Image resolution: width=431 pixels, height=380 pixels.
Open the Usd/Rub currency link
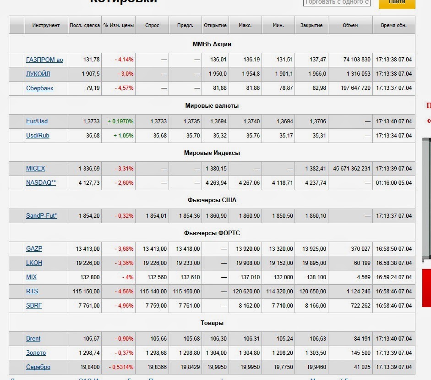(x=38, y=136)
